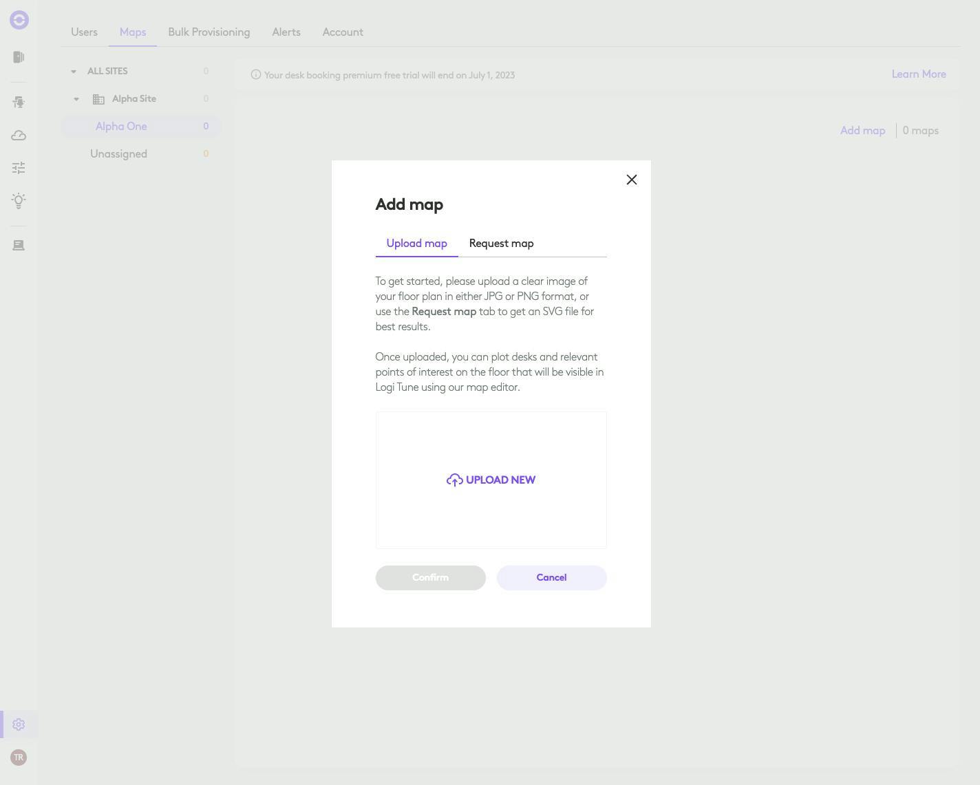Select Alpha One in site tree

[x=141, y=127]
